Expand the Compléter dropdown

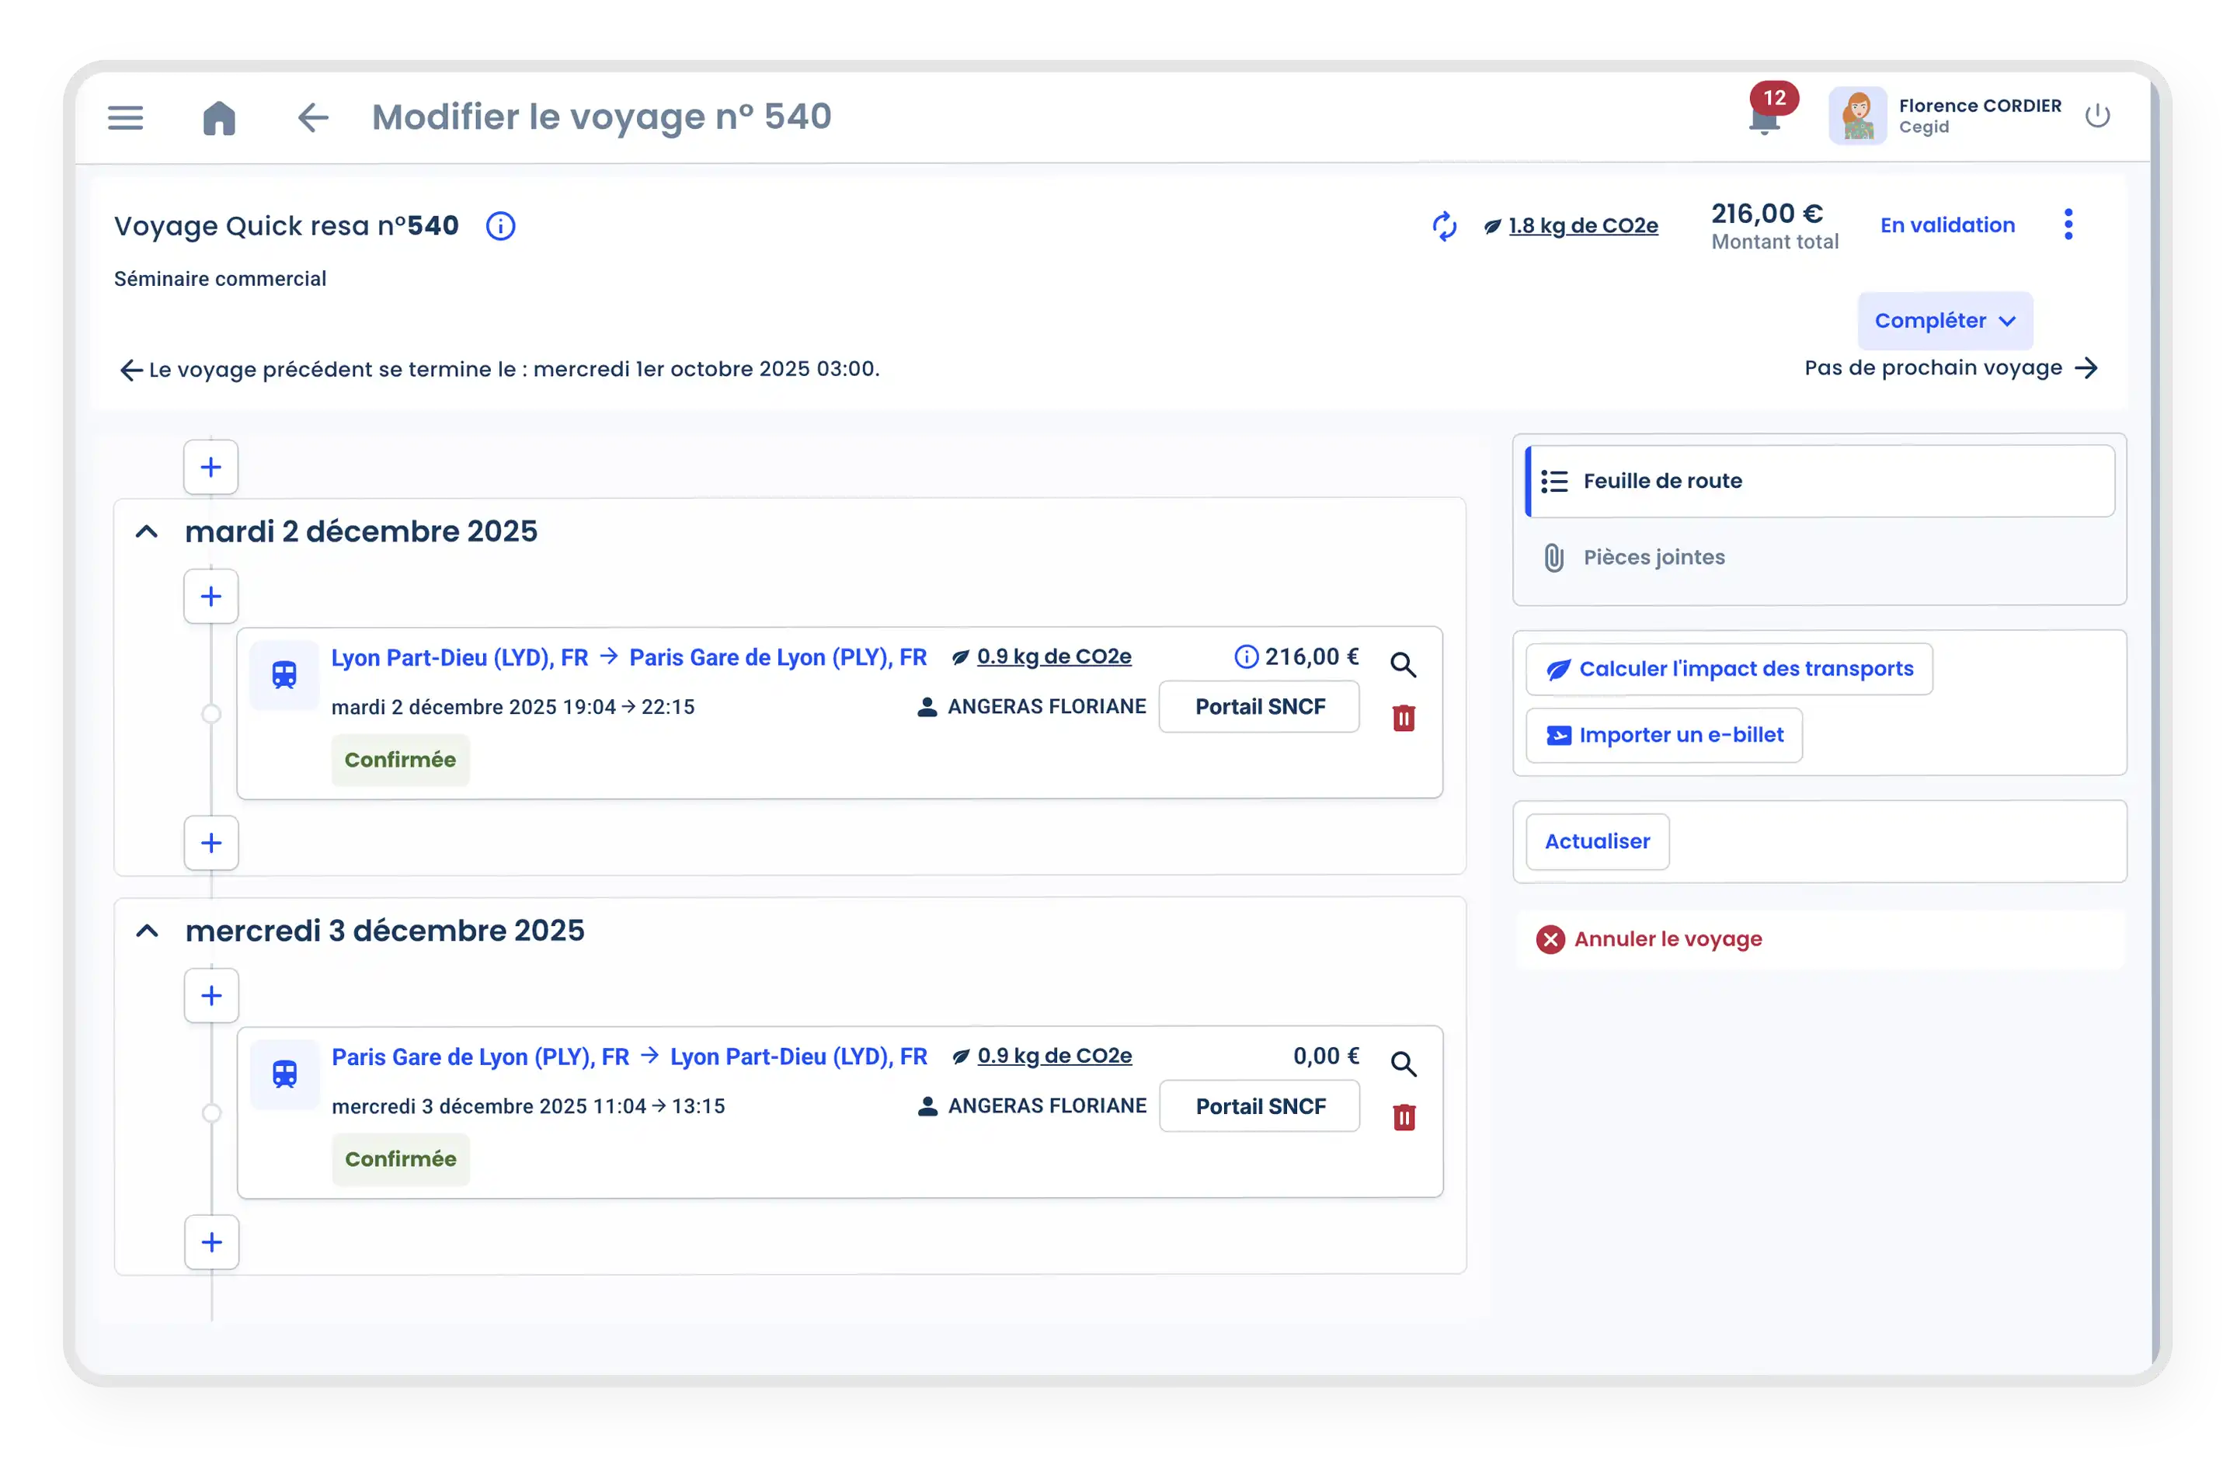coord(1944,321)
